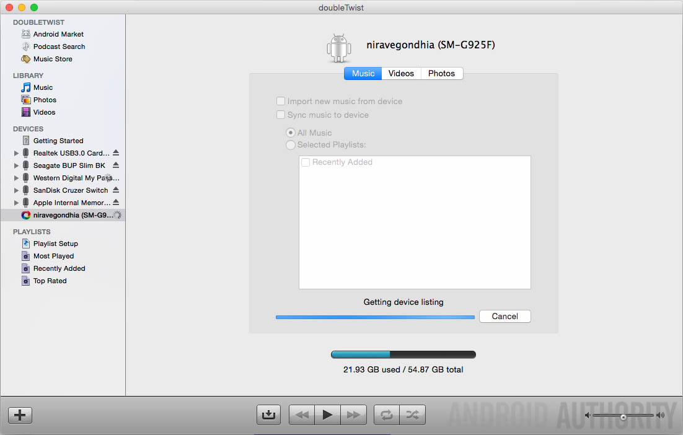Viewport: 683px width, 435px height.
Task: Eject the Seagate BUP Slim BK drive
Action: (x=116, y=165)
